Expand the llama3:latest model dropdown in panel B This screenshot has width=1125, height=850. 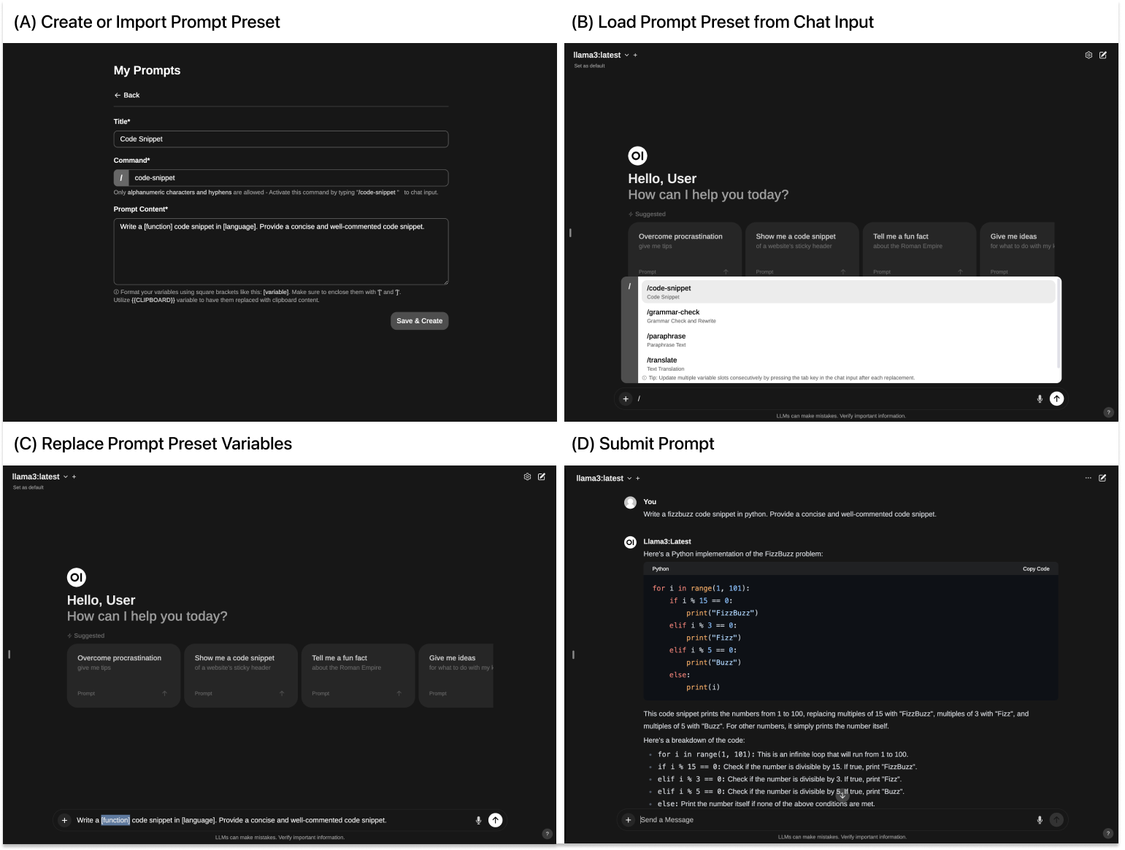(x=601, y=55)
